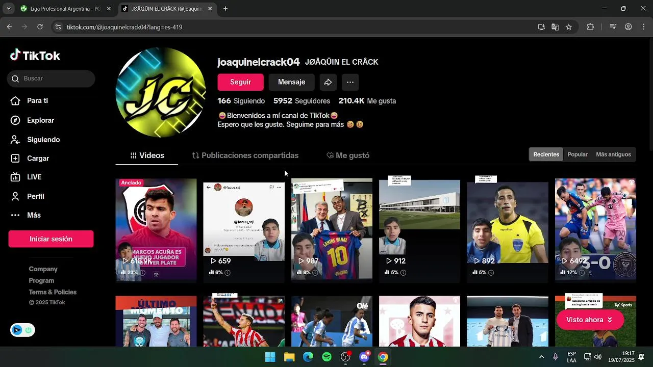
Task: Open Spotify from the taskbar
Action: pyautogui.click(x=327, y=357)
